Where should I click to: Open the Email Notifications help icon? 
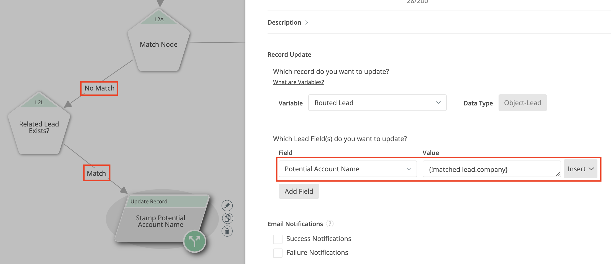click(x=330, y=224)
